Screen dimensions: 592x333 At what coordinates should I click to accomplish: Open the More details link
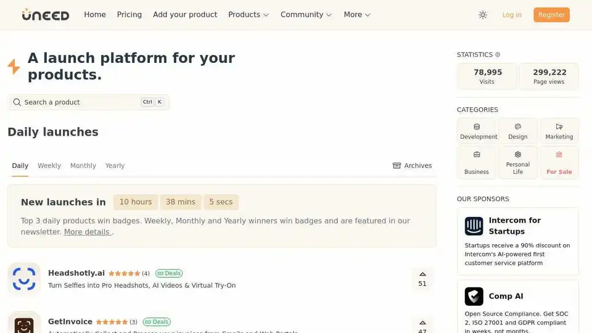88,232
